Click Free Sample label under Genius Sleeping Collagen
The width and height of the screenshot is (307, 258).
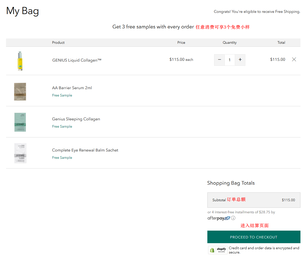[x=62, y=126]
